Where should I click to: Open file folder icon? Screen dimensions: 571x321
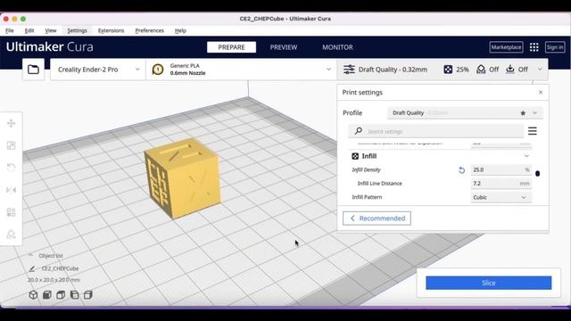[x=33, y=70]
